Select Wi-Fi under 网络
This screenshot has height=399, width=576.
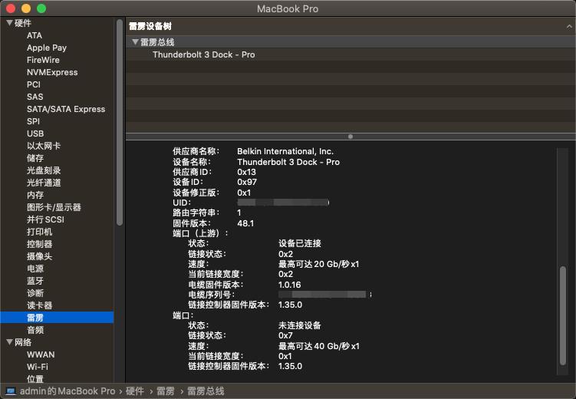pos(38,367)
